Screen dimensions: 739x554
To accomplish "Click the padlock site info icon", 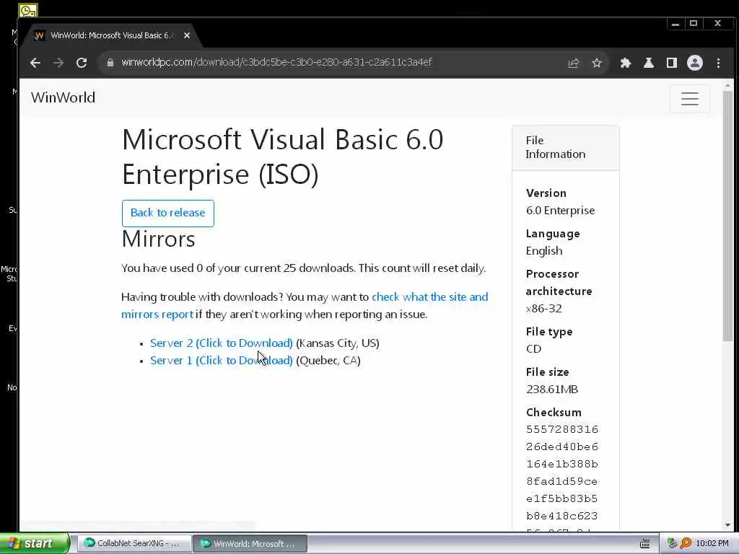I will pyautogui.click(x=110, y=63).
